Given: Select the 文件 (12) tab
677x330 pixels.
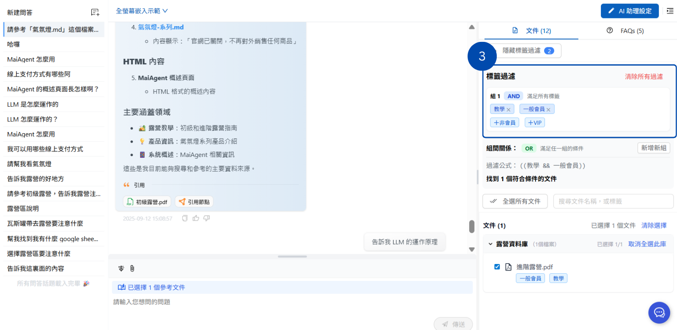Looking at the screenshot, I should [531, 31].
